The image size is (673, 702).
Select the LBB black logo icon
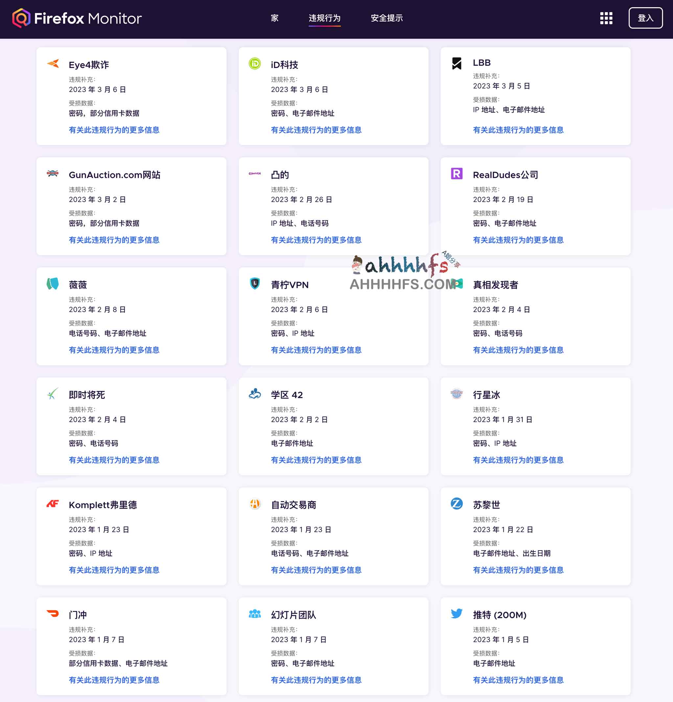(x=456, y=62)
